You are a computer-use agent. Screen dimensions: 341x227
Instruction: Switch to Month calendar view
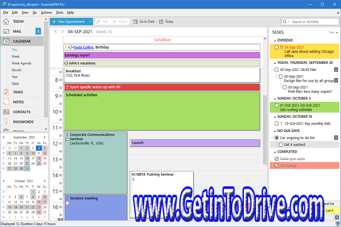click(x=17, y=70)
